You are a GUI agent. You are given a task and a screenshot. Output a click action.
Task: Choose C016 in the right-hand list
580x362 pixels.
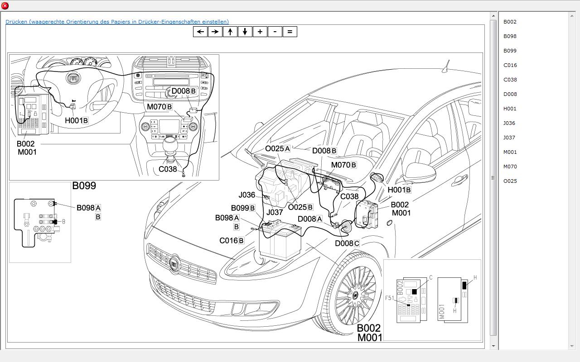tap(510, 65)
